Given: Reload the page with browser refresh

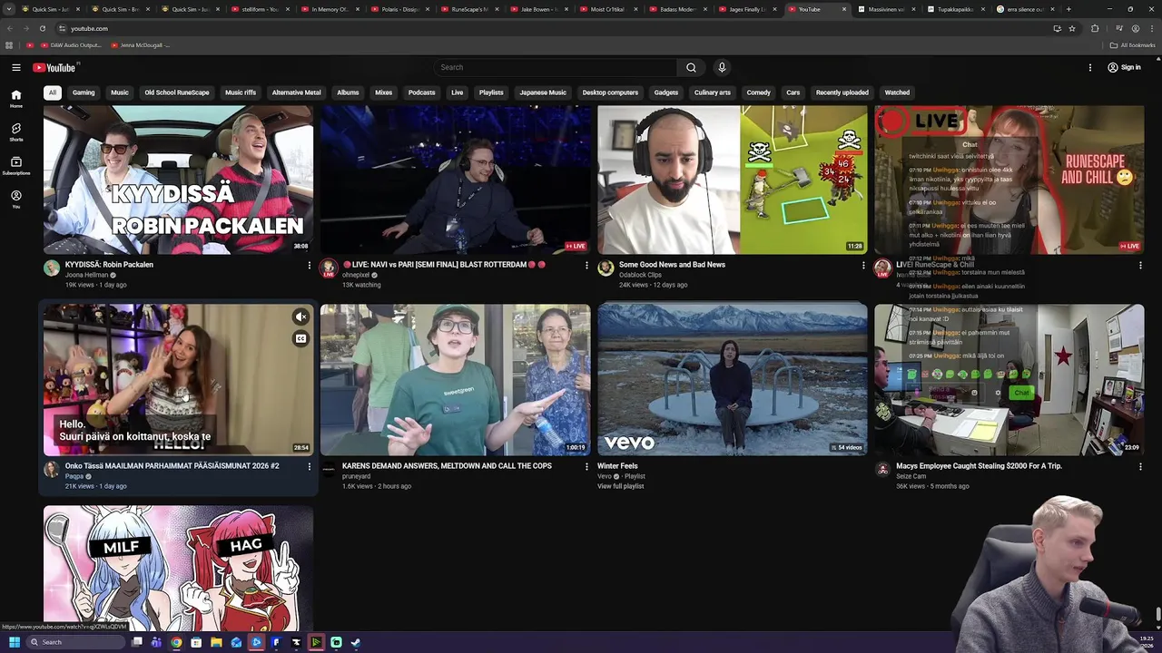Looking at the screenshot, I should tap(42, 28).
